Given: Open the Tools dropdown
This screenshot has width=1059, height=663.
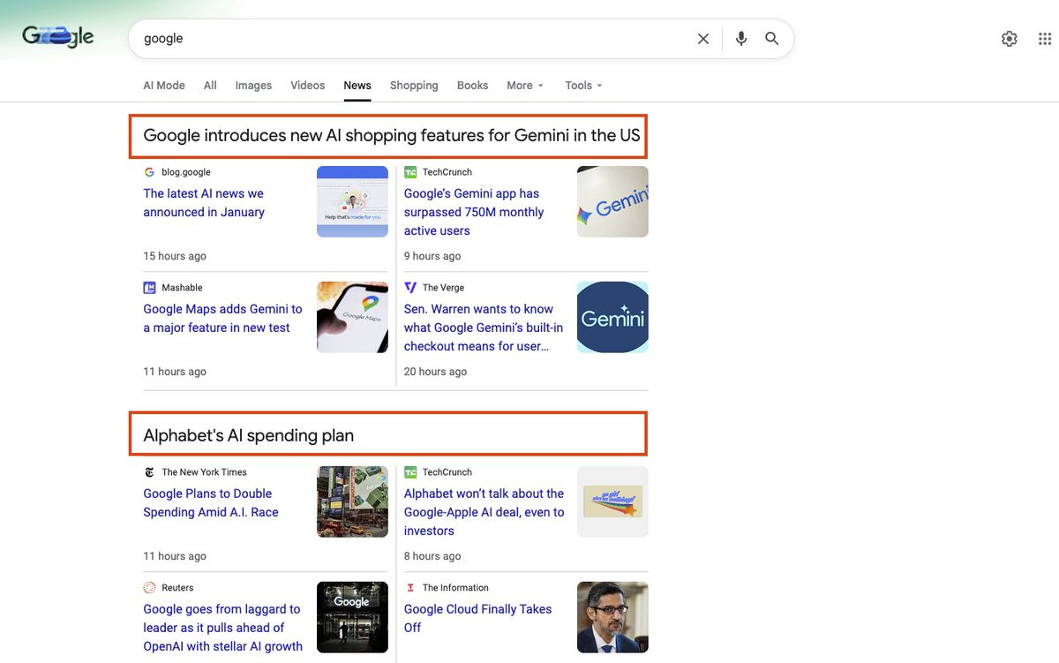Looking at the screenshot, I should pyautogui.click(x=583, y=86).
